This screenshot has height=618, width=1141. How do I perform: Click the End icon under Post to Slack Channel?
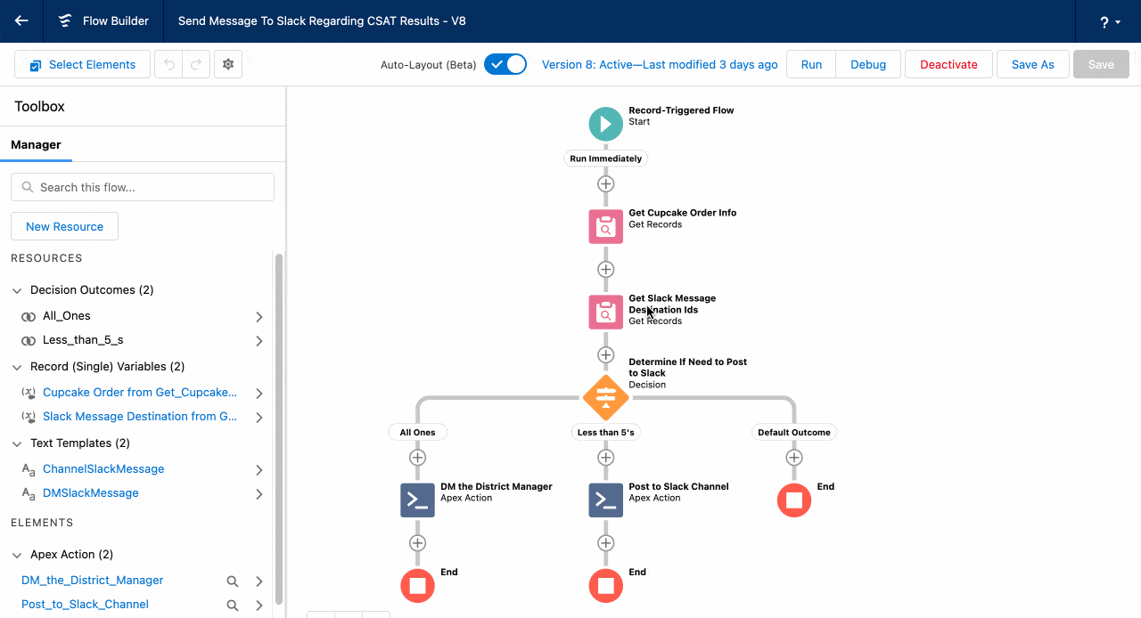(606, 585)
